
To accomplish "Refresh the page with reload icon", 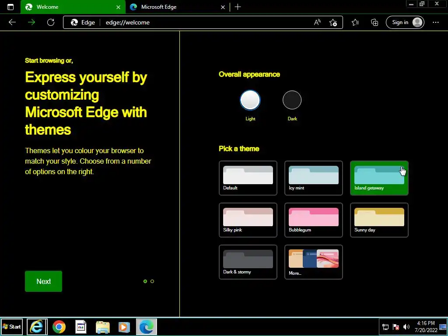I will tap(51, 22).
